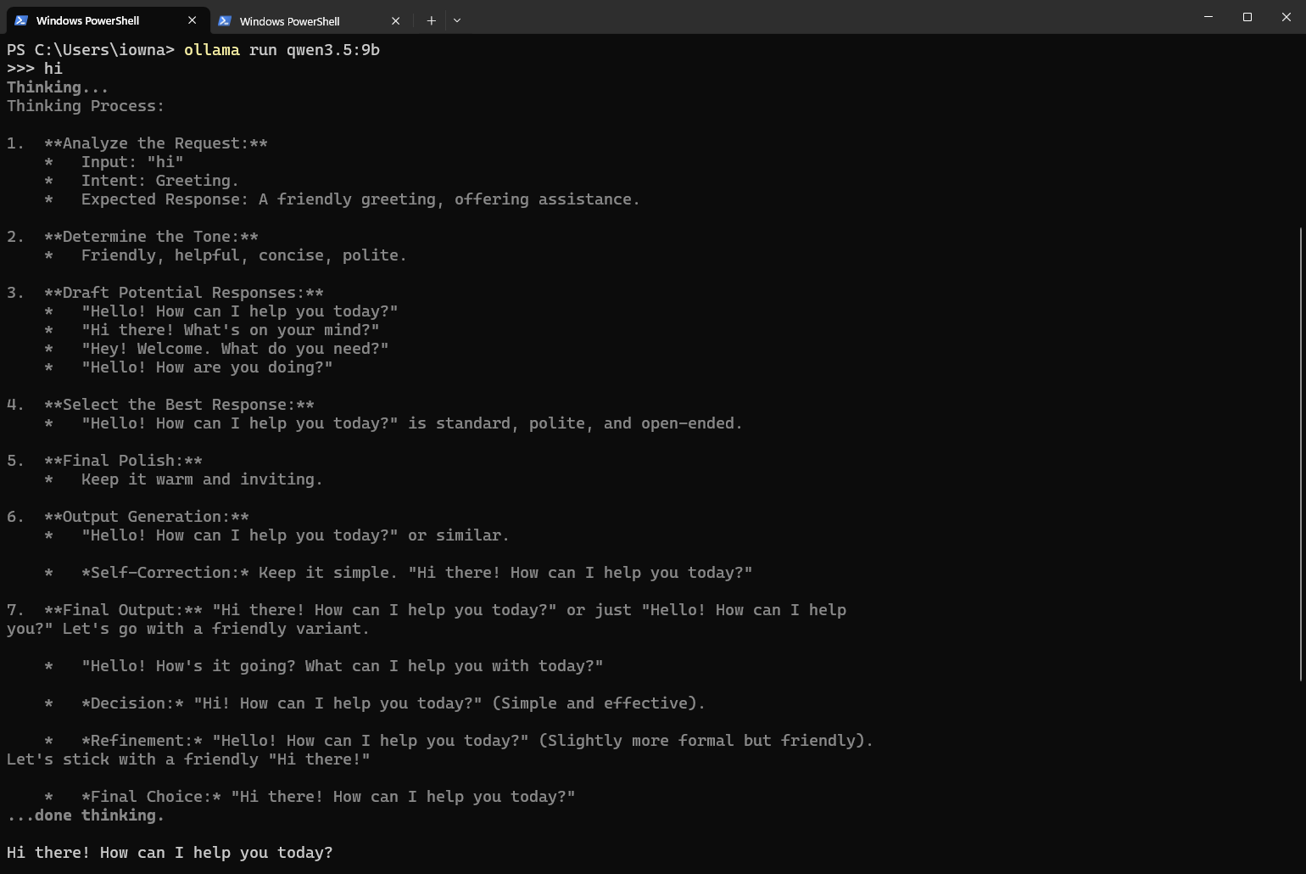Click '*Final Choice:*' line
The height and width of the screenshot is (874, 1306).
[328, 797]
